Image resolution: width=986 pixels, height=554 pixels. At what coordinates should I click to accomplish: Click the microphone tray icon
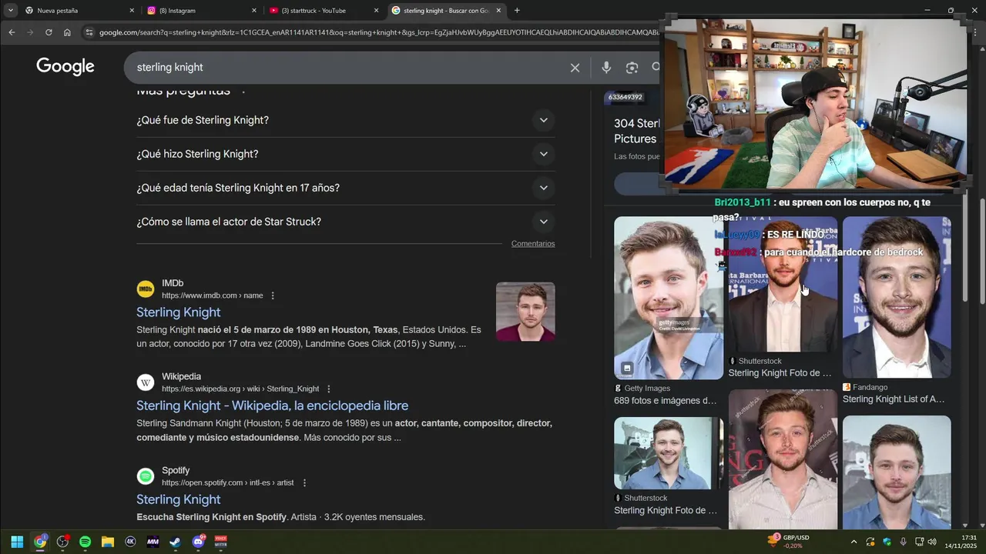(x=903, y=542)
